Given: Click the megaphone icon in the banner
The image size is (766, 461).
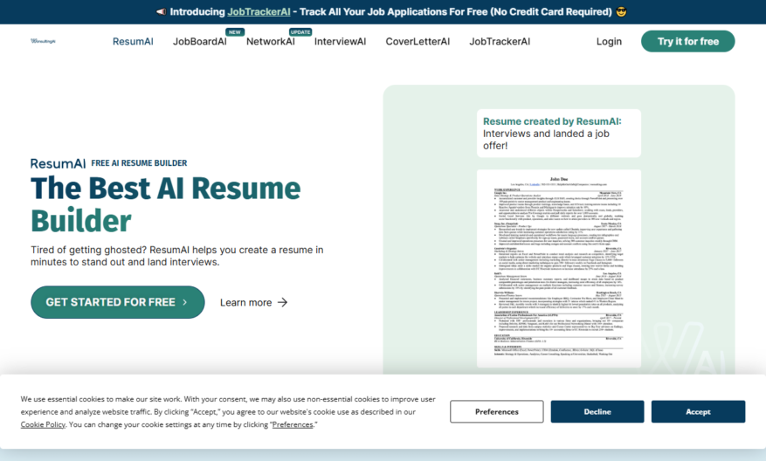Looking at the screenshot, I should [x=162, y=11].
